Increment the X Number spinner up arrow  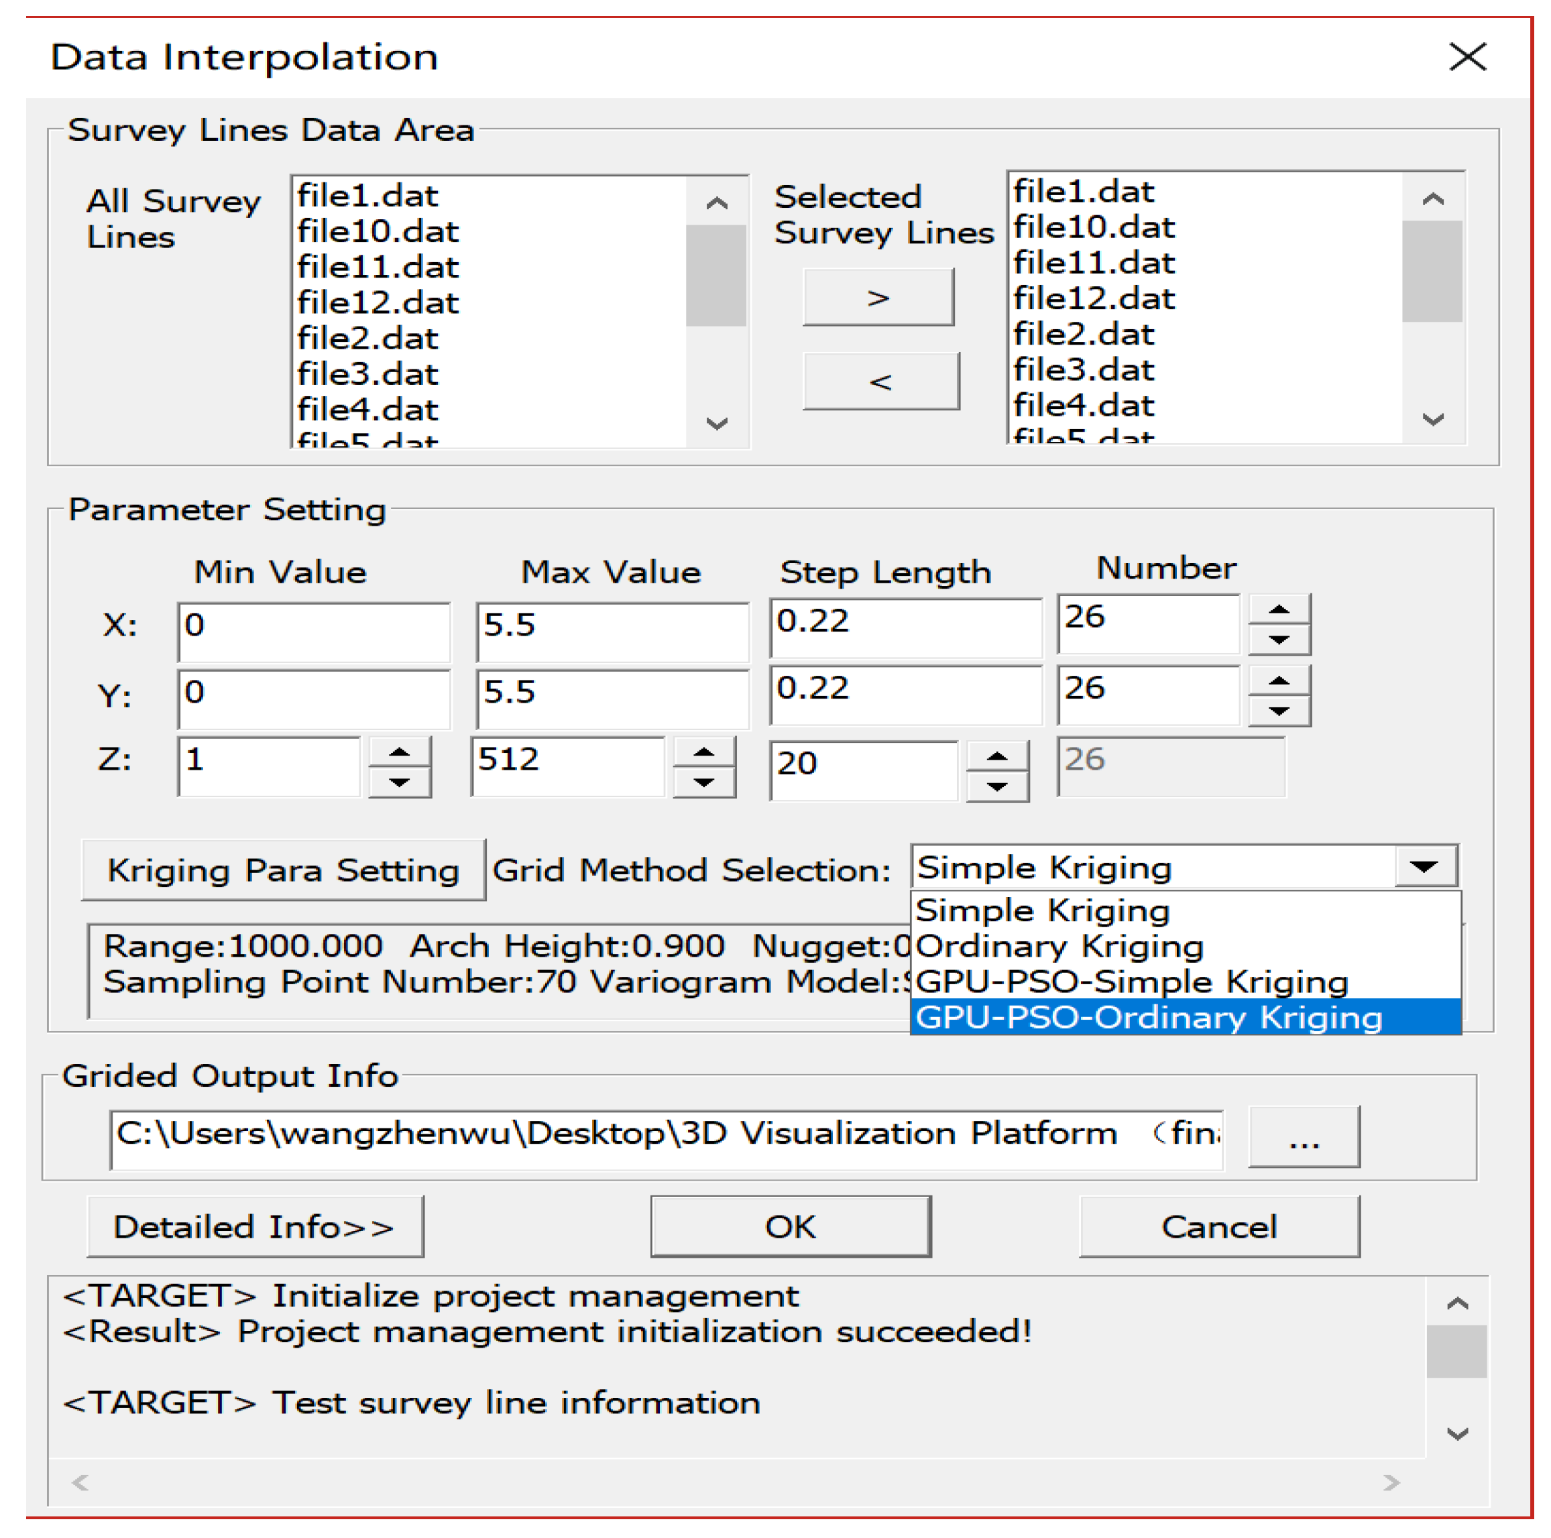pos(1279,609)
